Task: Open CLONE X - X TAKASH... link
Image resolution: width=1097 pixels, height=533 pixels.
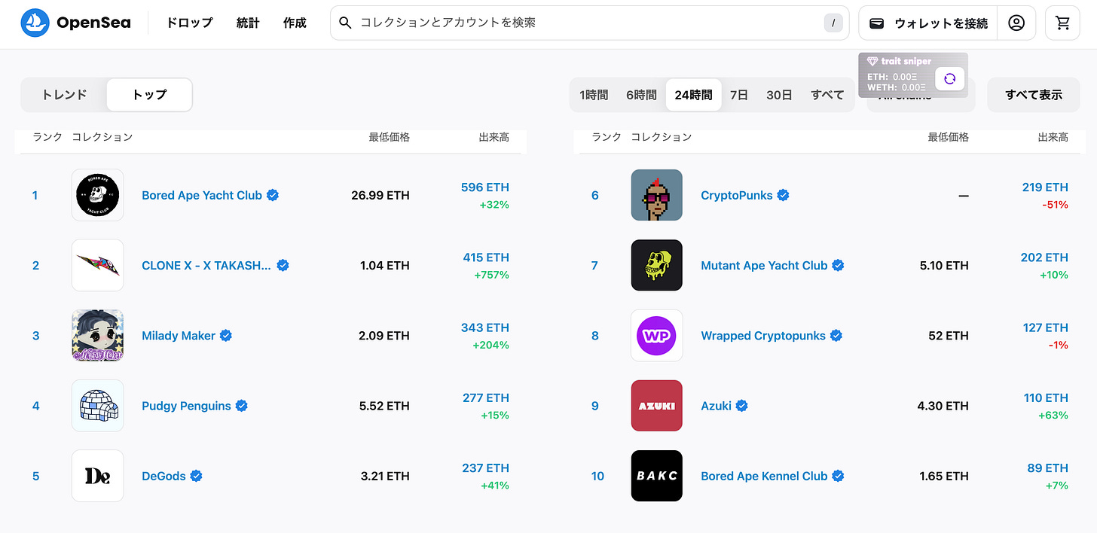Action: point(206,265)
